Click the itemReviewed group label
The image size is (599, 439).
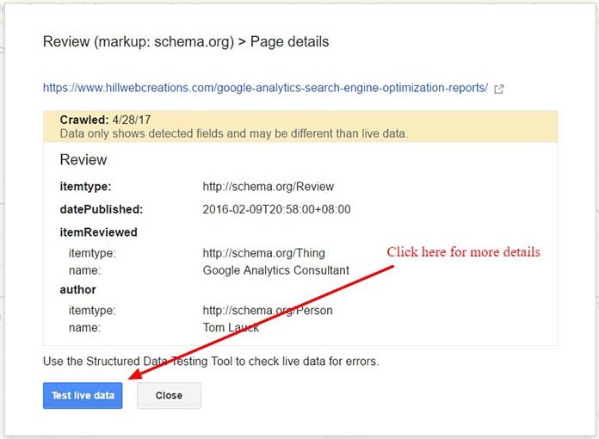click(x=98, y=232)
